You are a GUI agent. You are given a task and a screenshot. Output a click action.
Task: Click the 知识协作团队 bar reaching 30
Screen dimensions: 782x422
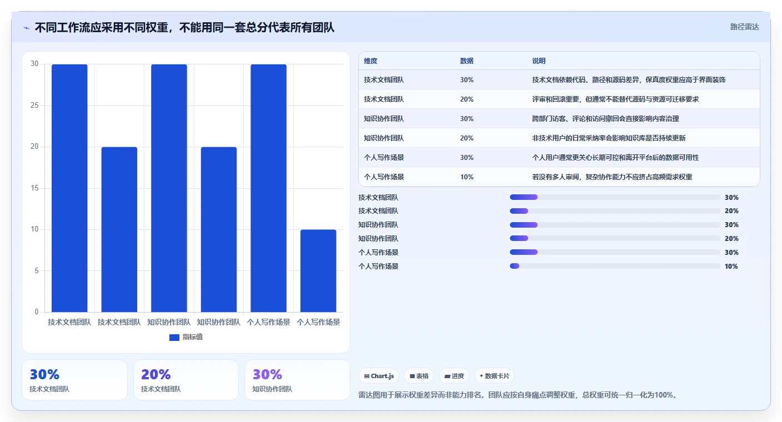tap(169, 188)
